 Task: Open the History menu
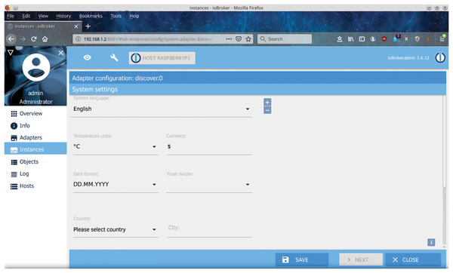(x=63, y=16)
